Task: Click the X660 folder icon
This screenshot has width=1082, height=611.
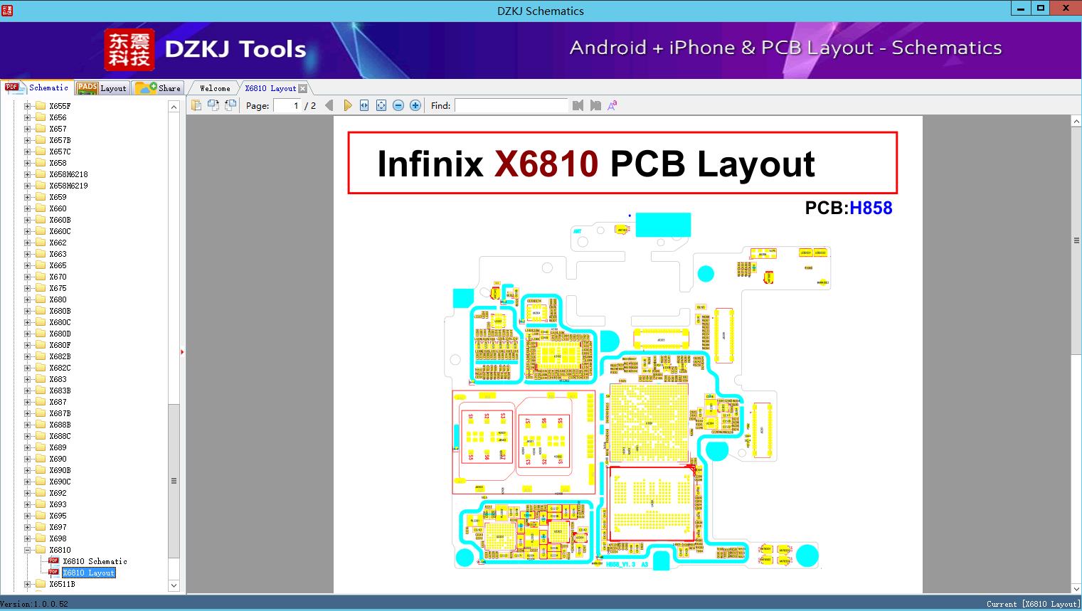Action: coord(41,208)
